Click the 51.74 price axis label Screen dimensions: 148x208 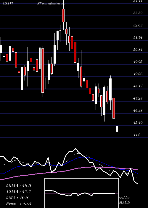click(x=138, y=37)
